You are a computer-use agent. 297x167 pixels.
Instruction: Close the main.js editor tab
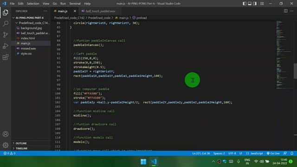(x=75, y=11)
